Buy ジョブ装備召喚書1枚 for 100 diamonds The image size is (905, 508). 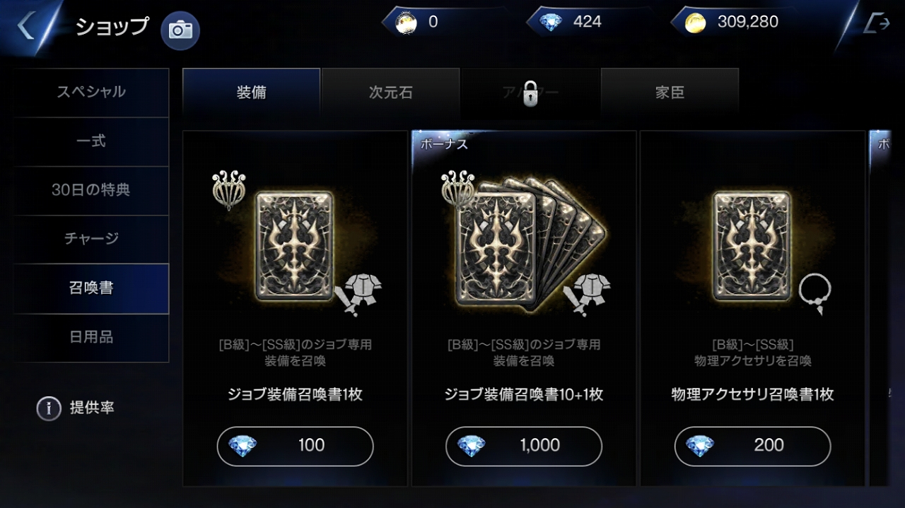pos(295,446)
